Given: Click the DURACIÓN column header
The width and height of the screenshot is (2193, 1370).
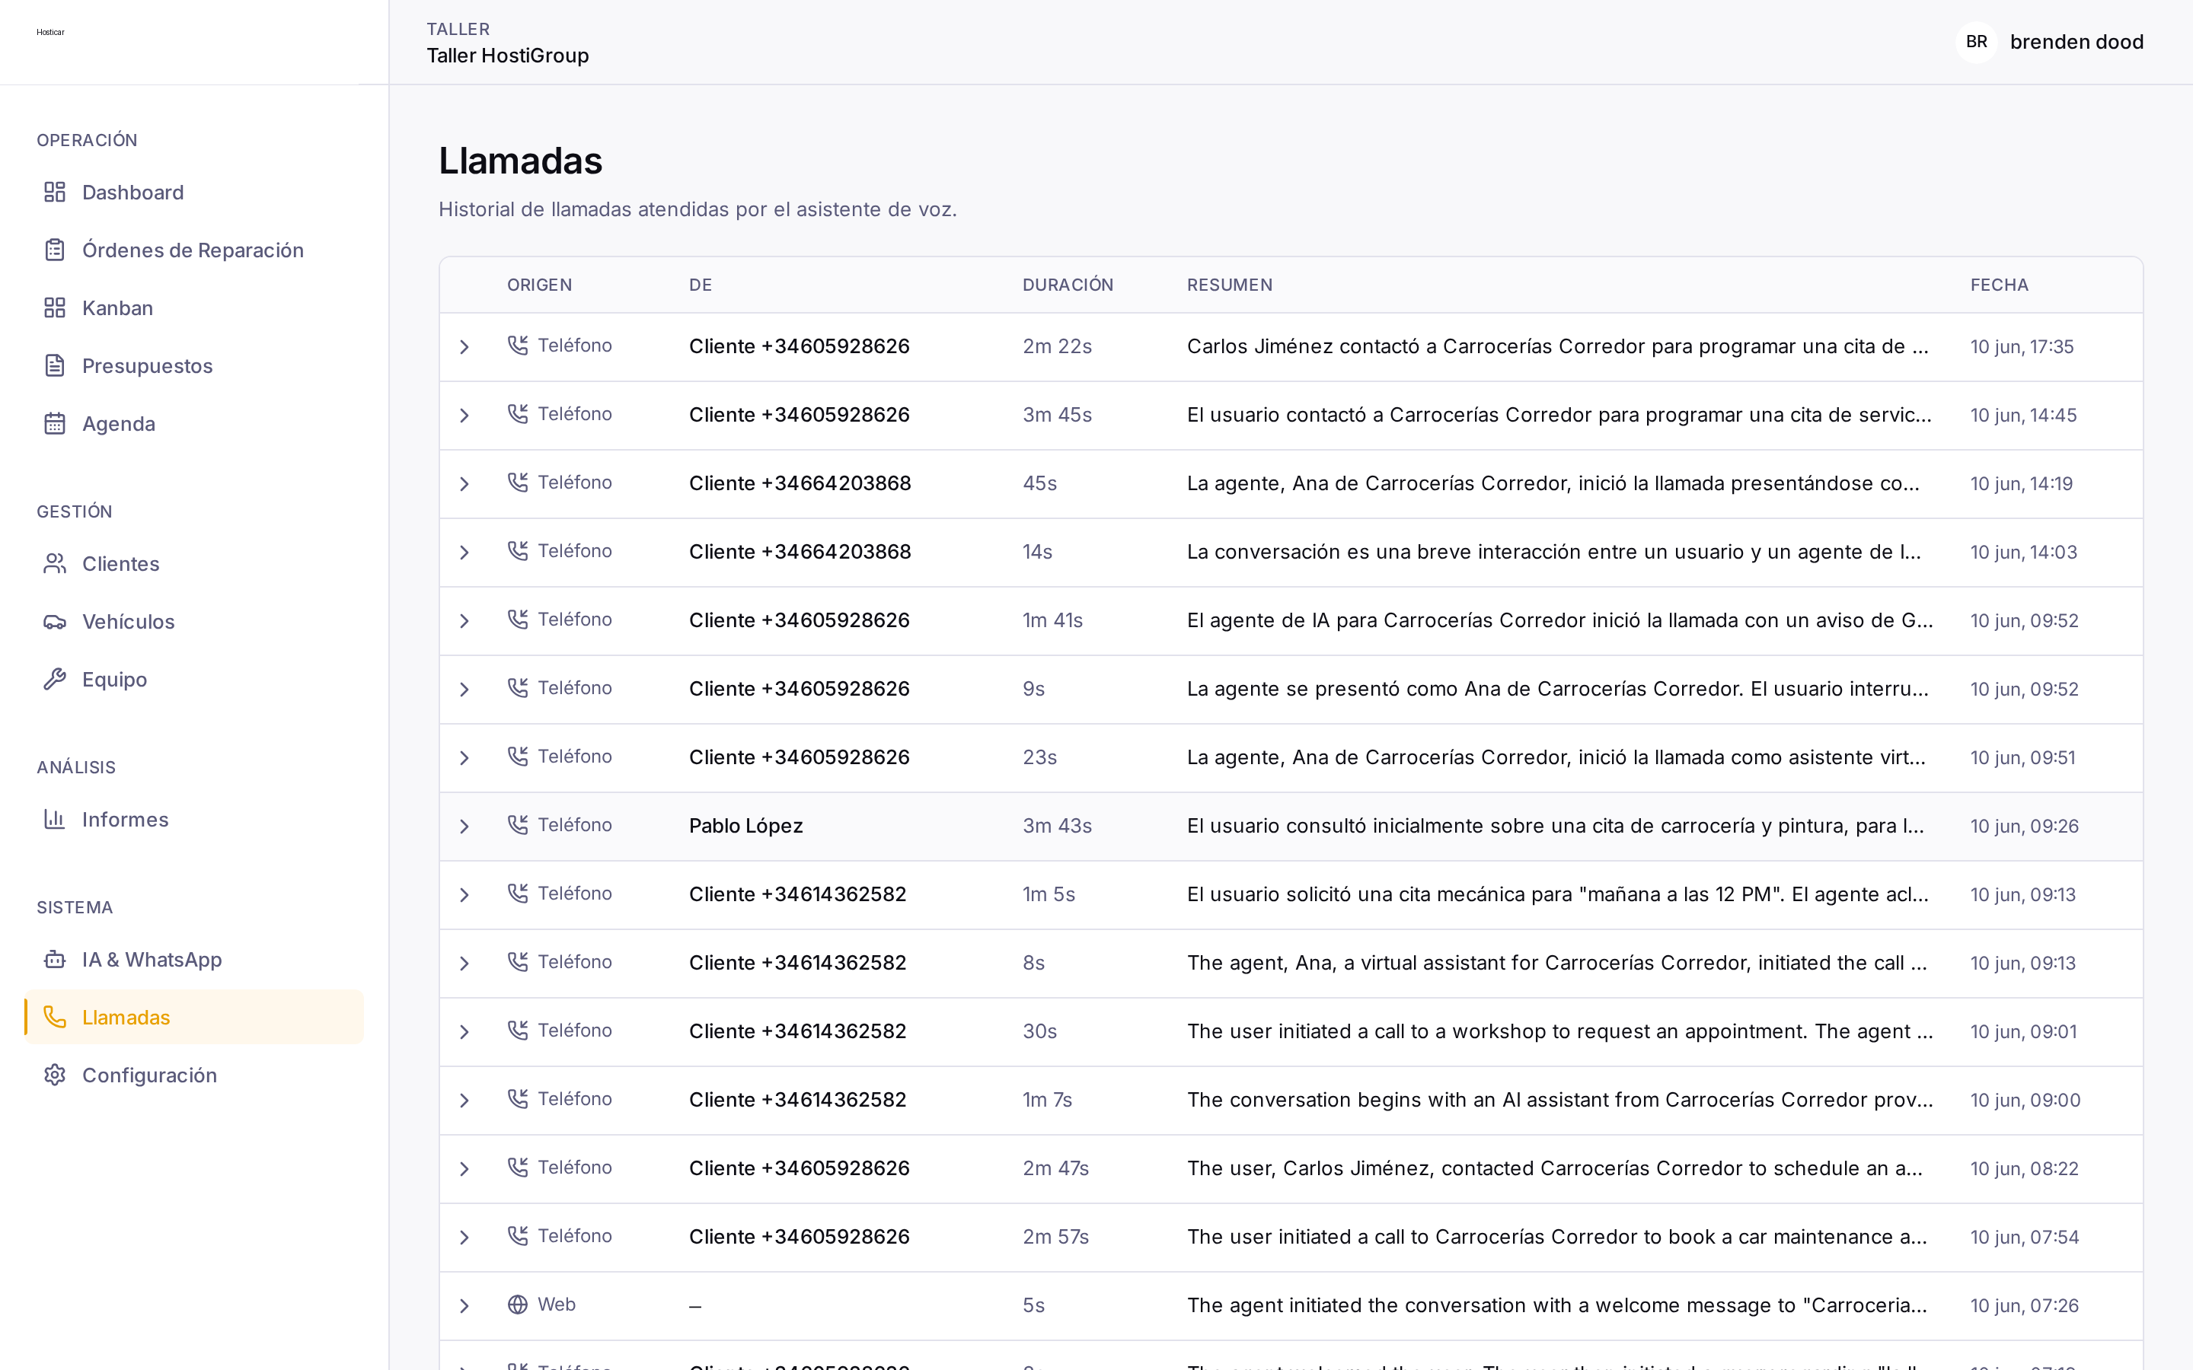Looking at the screenshot, I should 1068,285.
